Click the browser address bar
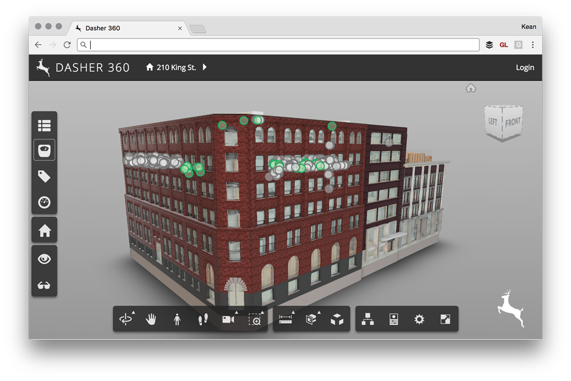Viewport: 571px width, 381px height. pos(279,45)
